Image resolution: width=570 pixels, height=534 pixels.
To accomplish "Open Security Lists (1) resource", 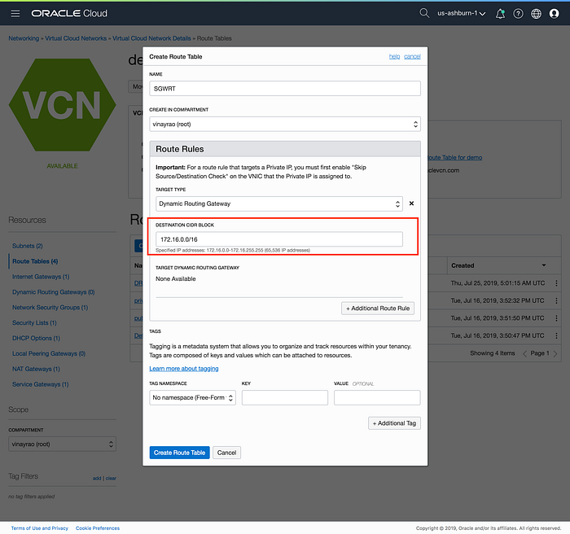I will click(34, 322).
